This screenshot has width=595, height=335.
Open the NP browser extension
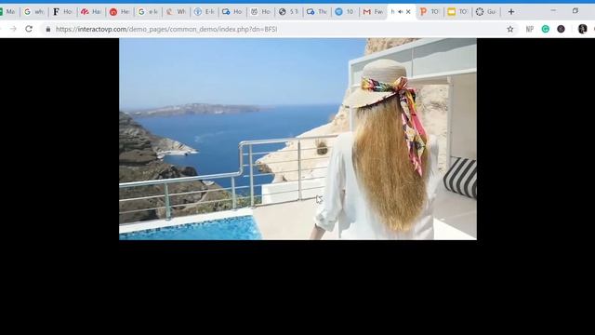point(530,29)
